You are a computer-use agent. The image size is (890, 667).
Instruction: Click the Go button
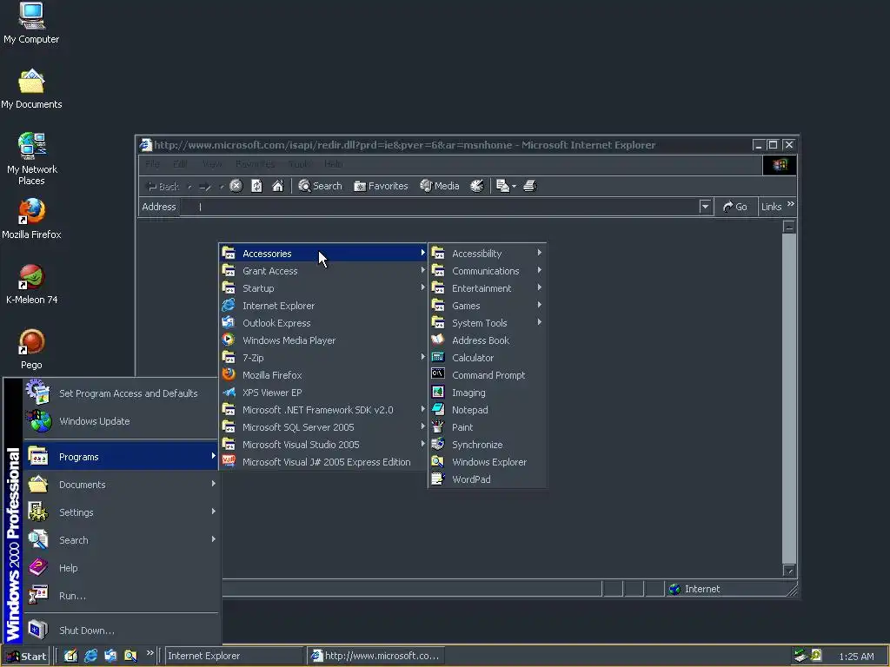pos(735,207)
